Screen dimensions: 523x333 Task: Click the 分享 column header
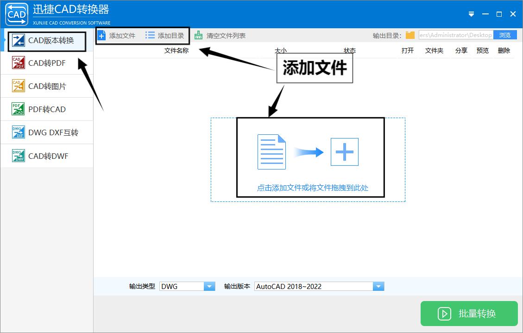click(x=461, y=50)
